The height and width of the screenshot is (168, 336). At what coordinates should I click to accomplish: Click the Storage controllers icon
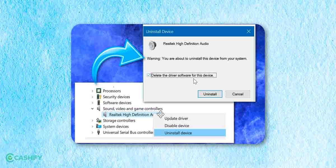pos(99,120)
